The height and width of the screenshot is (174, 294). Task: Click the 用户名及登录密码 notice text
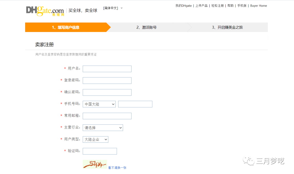[66, 54]
